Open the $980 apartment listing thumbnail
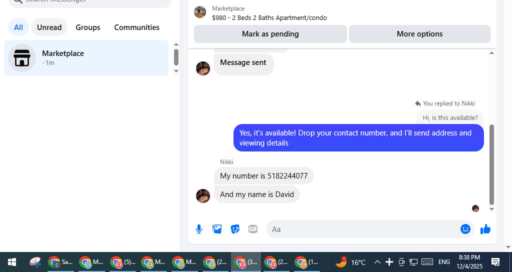Screen dimensions: 512x272 200,12
